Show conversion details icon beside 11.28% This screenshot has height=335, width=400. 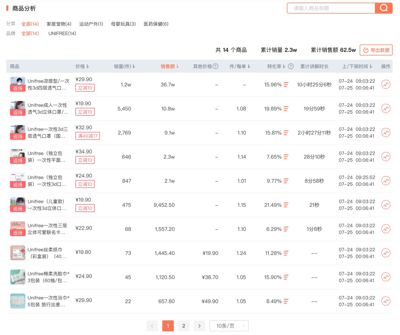pyautogui.click(x=286, y=253)
